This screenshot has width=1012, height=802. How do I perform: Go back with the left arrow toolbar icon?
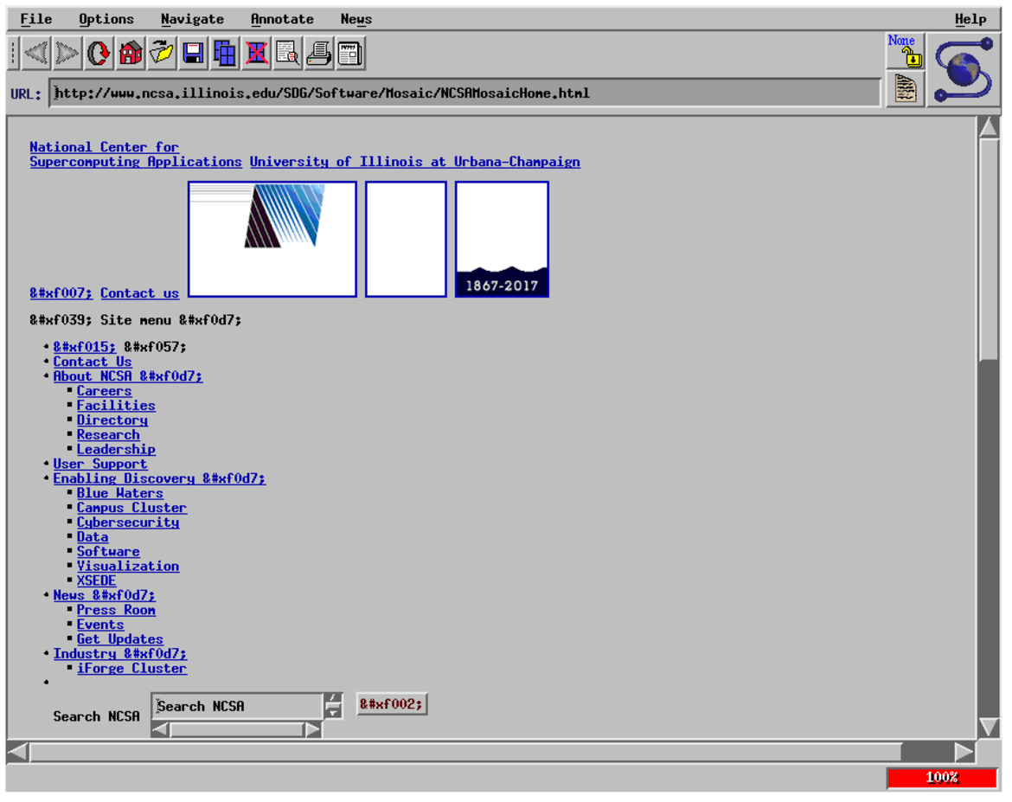tap(36, 53)
